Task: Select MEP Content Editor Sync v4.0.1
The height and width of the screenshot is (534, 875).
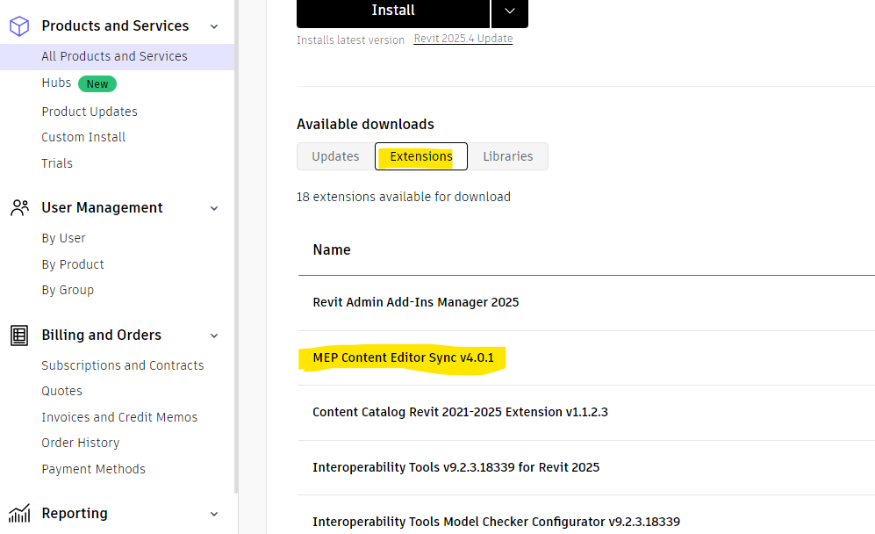Action: click(402, 357)
